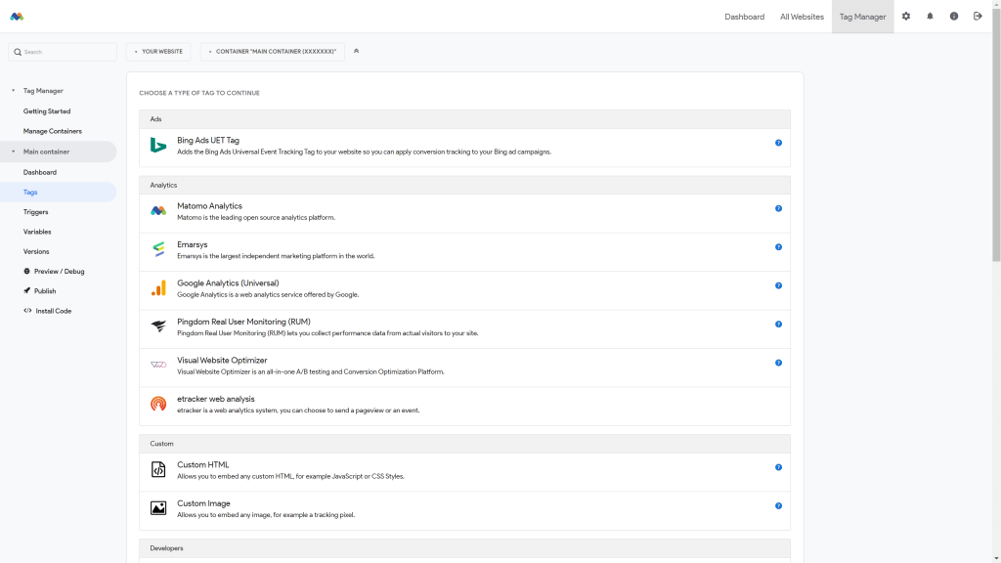Click the Pingdom RUM logo

pyautogui.click(x=158, y=326)
